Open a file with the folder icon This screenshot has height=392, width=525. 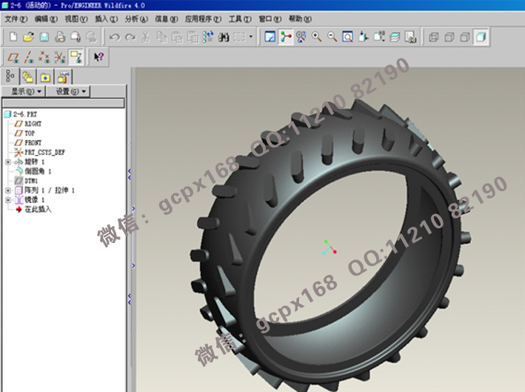click(x=28, y=36)
